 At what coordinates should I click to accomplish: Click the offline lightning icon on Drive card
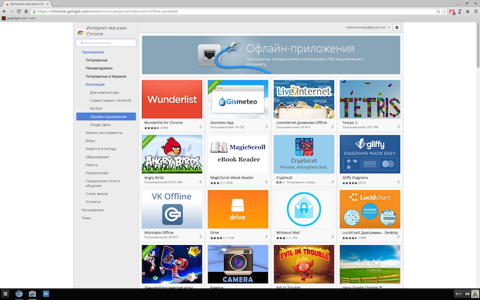pyautogui.click(x=266, y=237)
